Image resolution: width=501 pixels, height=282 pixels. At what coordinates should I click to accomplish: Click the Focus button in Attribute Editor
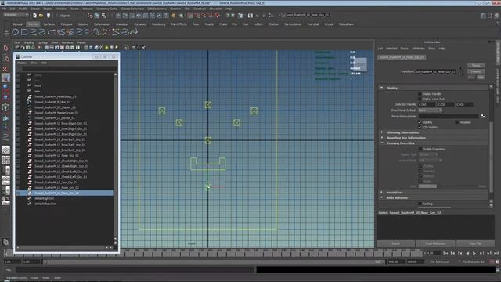tap(476, 65)
